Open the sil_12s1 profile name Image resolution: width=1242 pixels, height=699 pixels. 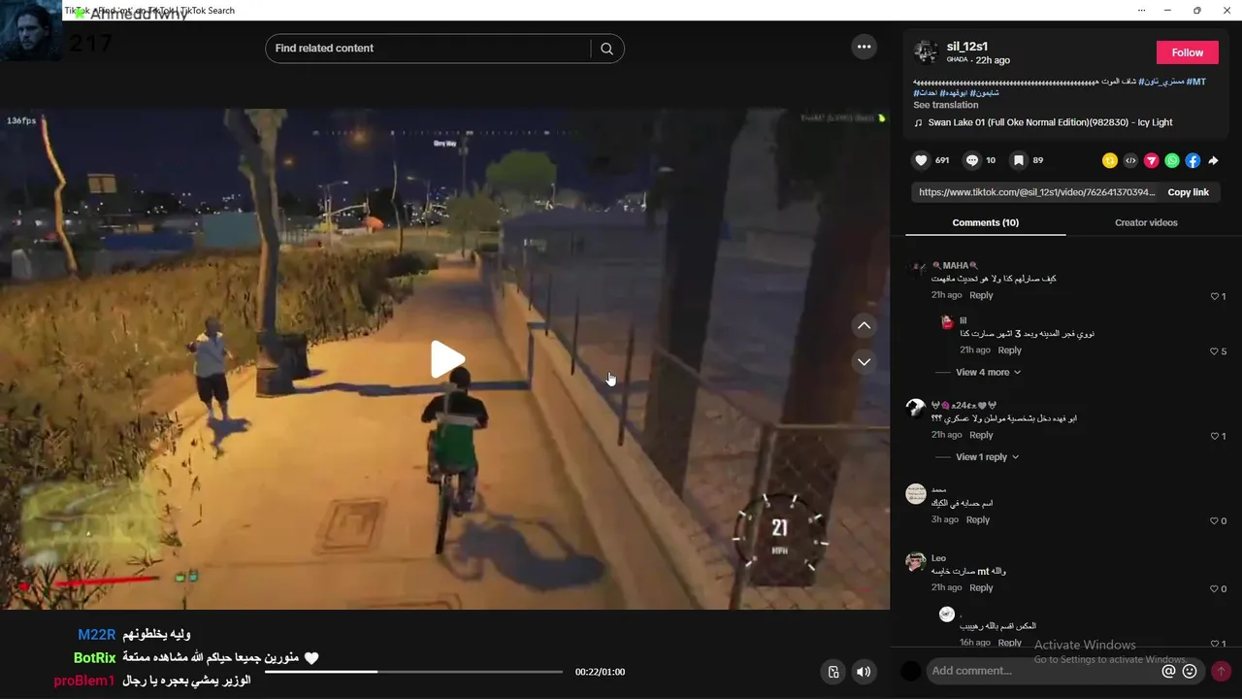pos(965,47)
